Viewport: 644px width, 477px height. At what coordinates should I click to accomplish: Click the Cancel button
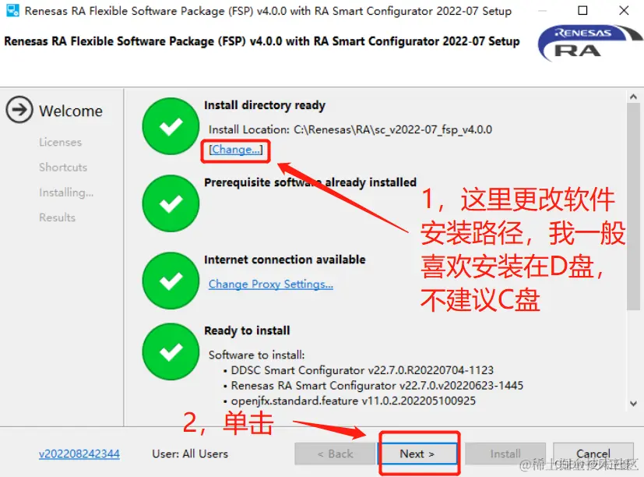pos(593,454)
